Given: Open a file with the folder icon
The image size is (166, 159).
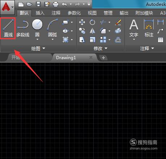Looking at the screenshot, I should click(30, 4).
